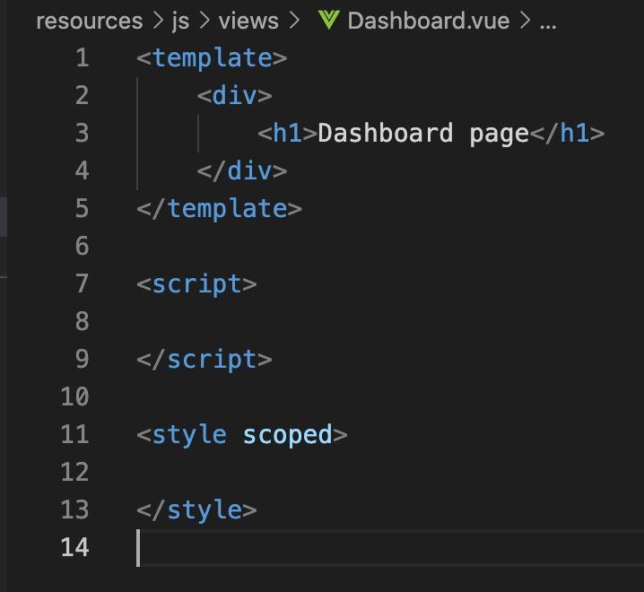Viewport: 644px width, 592px height.
Task: Click line number 7 in gutter
Action: [83, 283]
